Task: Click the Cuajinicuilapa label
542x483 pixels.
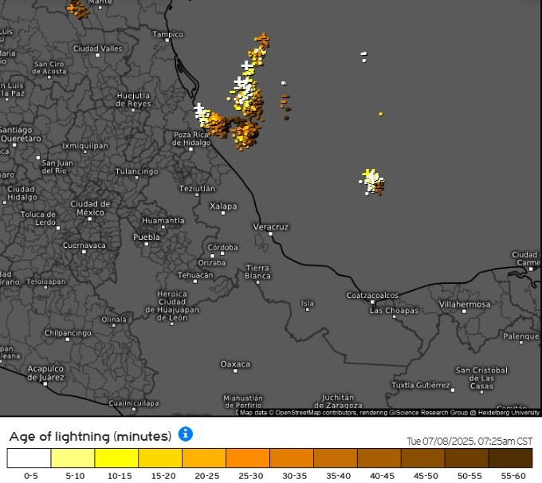Action: click(134, 403)
